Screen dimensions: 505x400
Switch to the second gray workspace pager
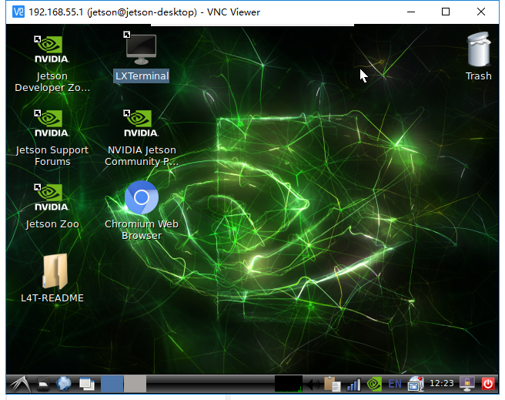tap(135, 384)
